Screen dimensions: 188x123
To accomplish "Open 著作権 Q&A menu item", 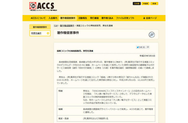I will pos(107,18).
